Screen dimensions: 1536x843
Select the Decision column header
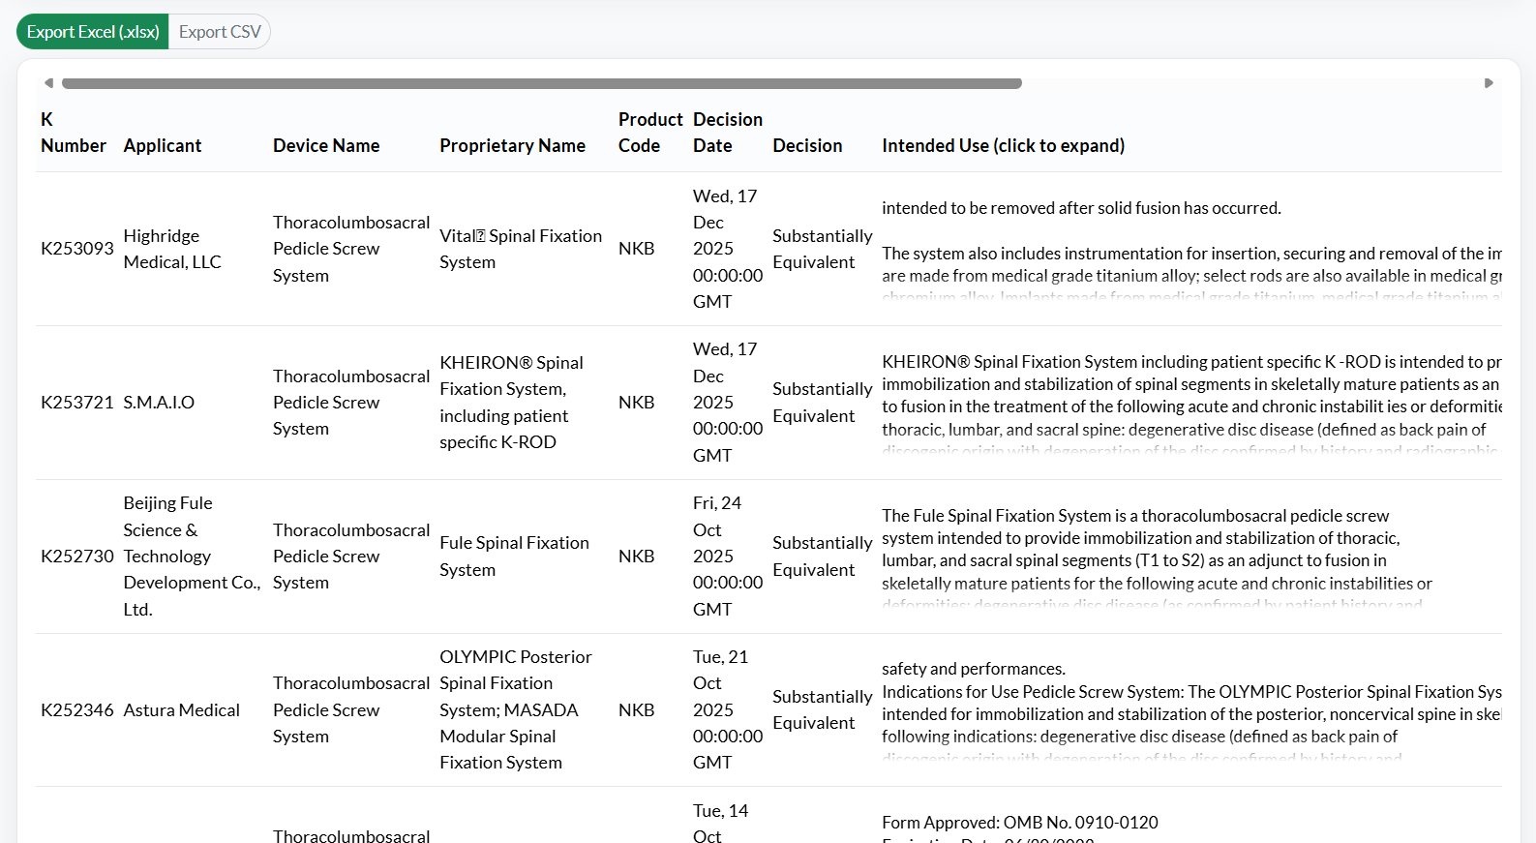pyautogui.click(x=807, y=146)
